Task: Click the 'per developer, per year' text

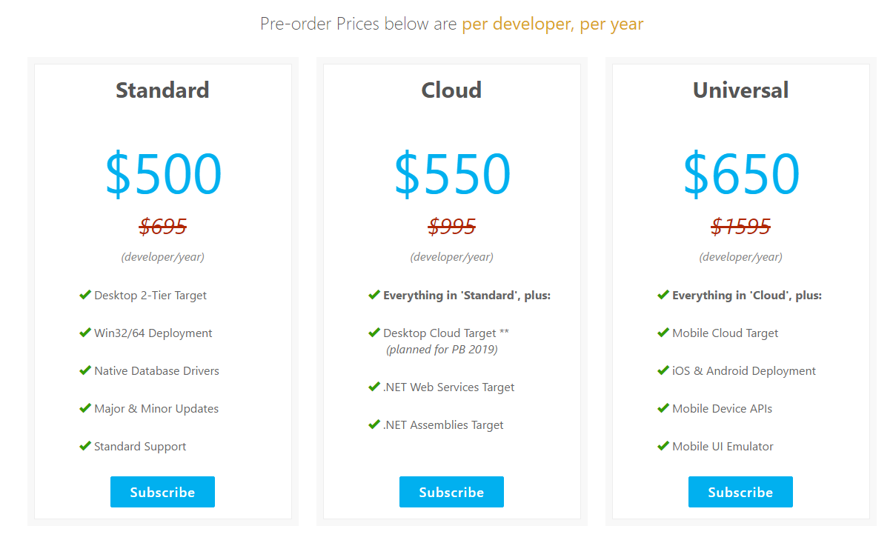Action: (552, 24)
